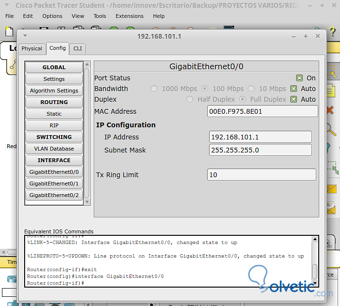Select the Full Duplex radio button
This screenshot has height=306, width=340.
pos(242,99)
